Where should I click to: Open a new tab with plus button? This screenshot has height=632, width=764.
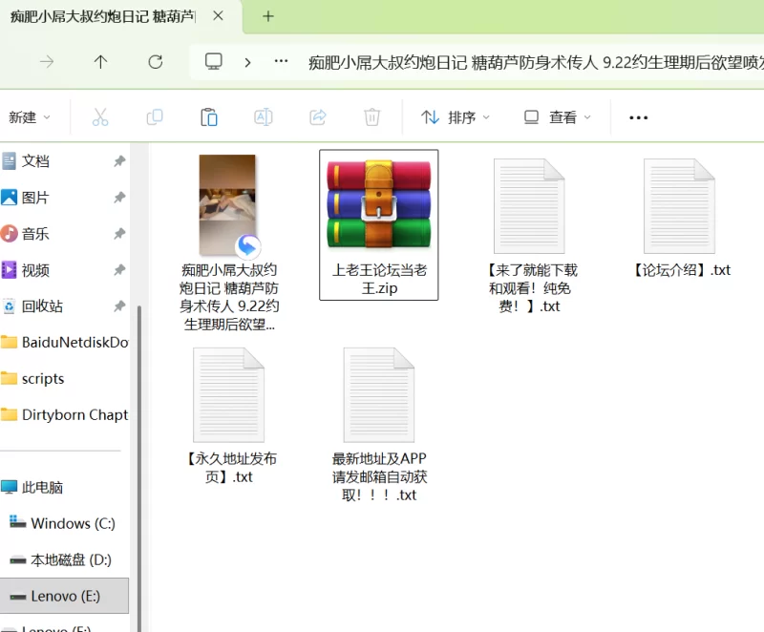click(x=268, y=16)
